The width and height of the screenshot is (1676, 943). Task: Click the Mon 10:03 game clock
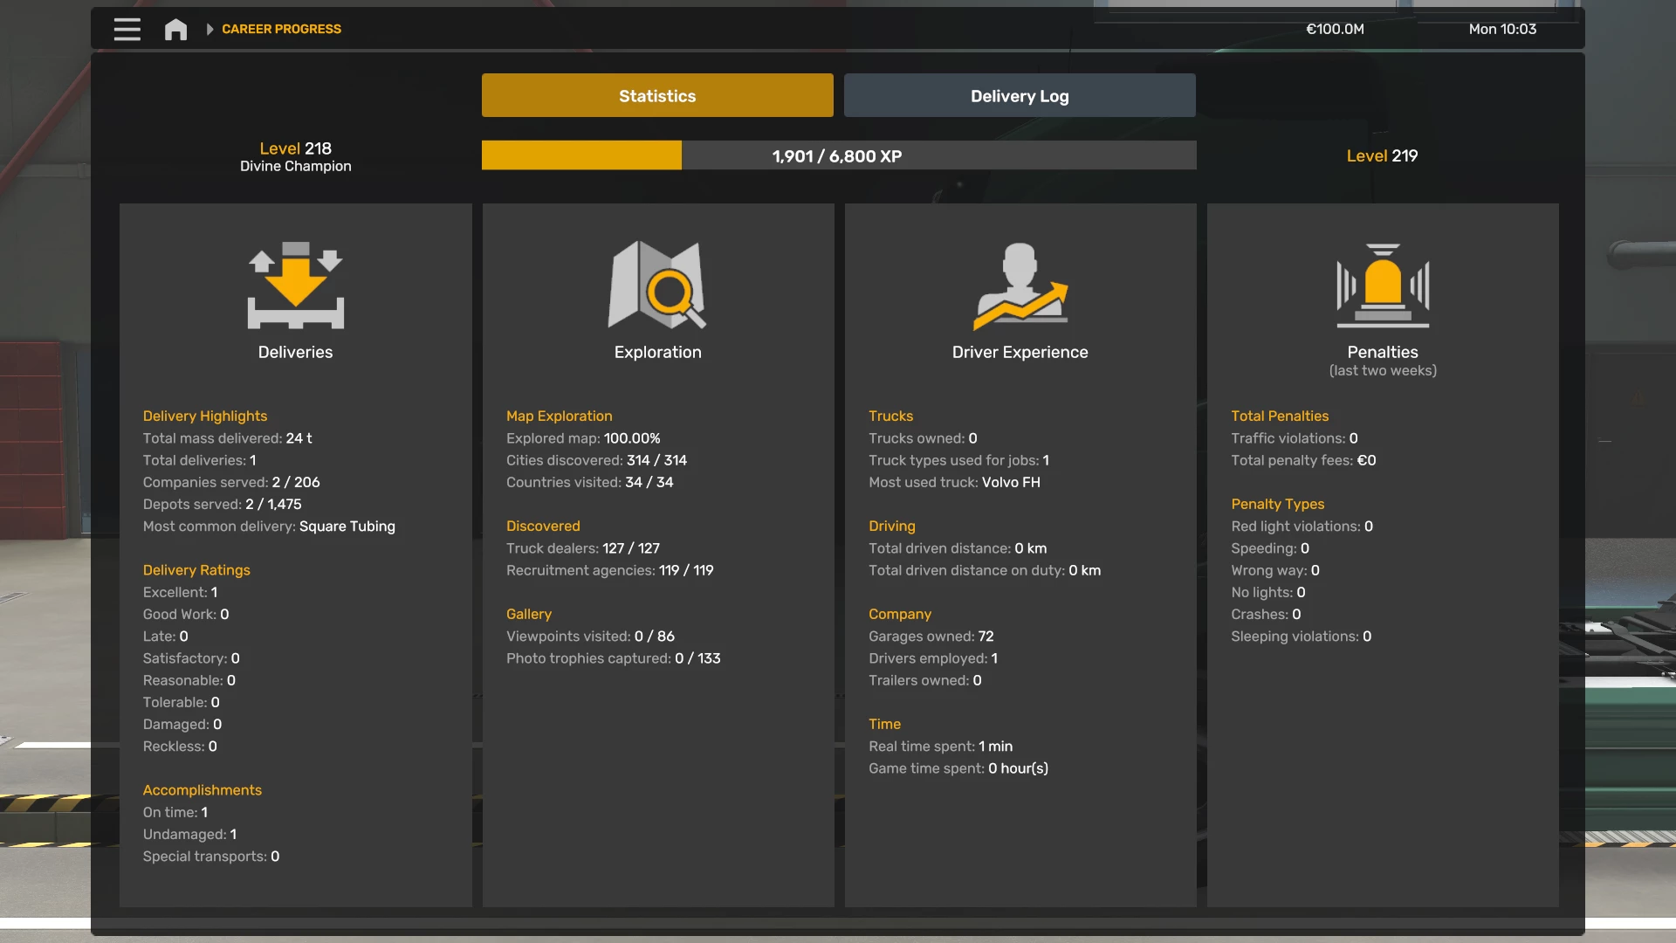pyautogui.click(x=1501, y=29)
